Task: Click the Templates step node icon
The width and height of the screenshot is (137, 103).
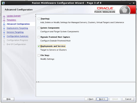Action: pyautogui.click(x=4, y=20)
